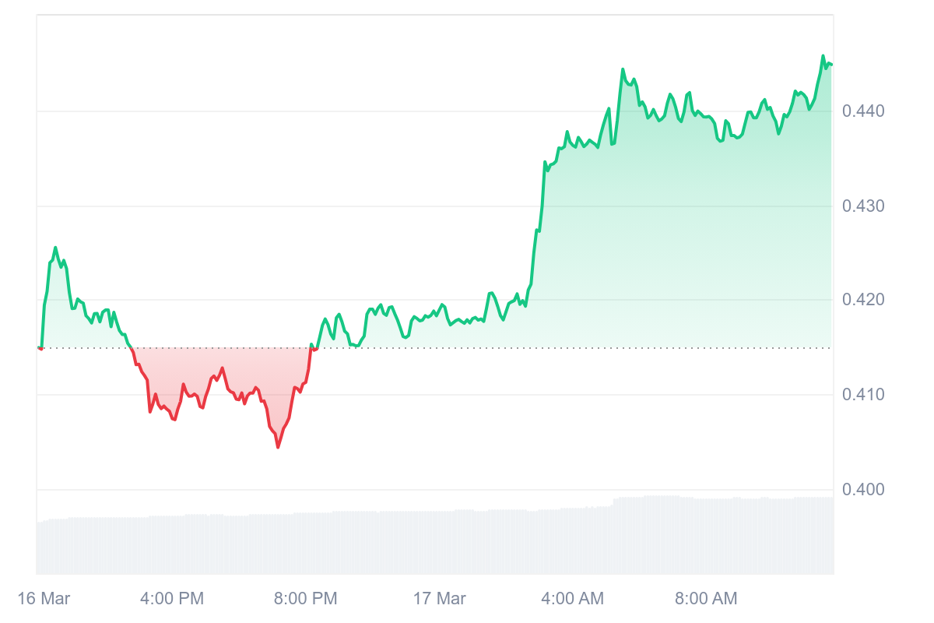The image size is (934, 623).
Task: Click the point where line turns red to green
Action: [312, 347]
